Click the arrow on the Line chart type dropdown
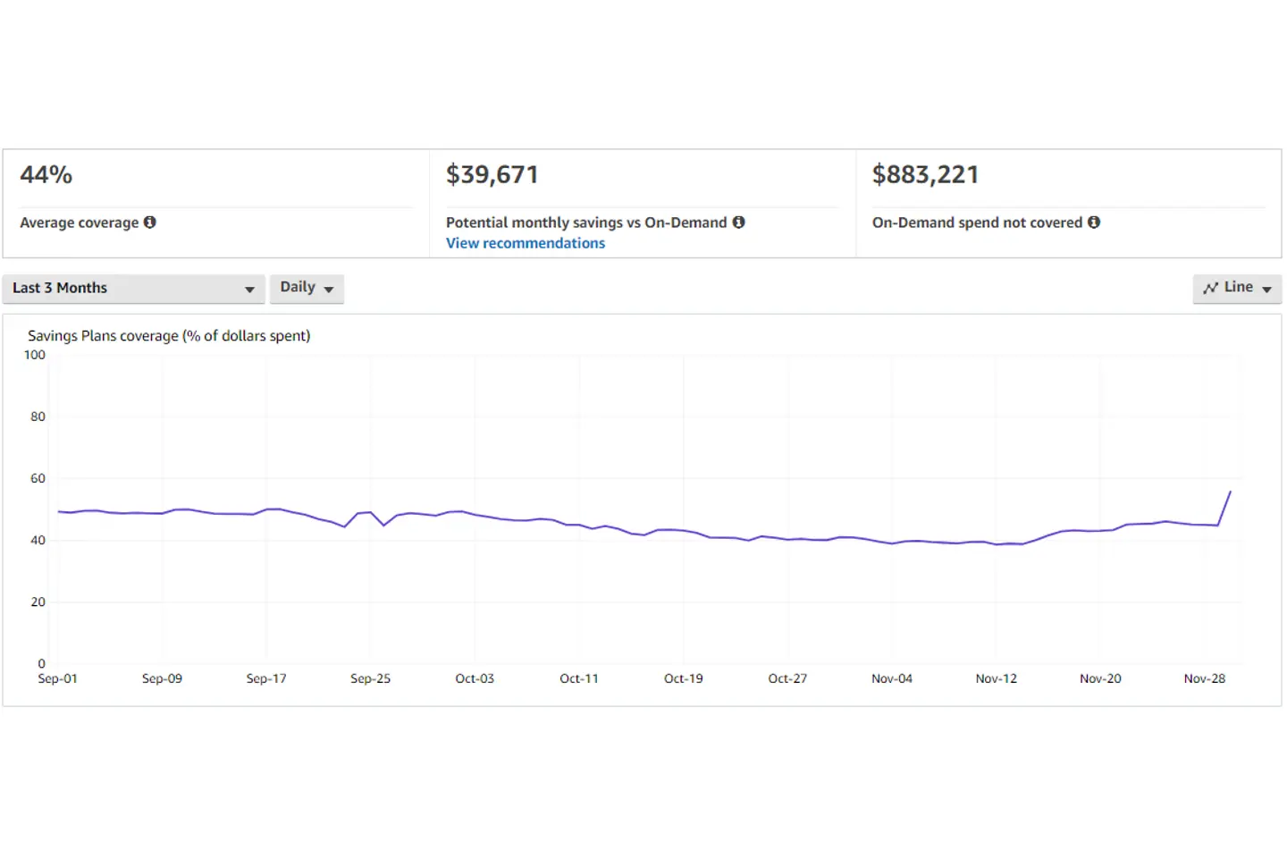The height and width of the screenshot is (858, 1287). coord(1266,289)
